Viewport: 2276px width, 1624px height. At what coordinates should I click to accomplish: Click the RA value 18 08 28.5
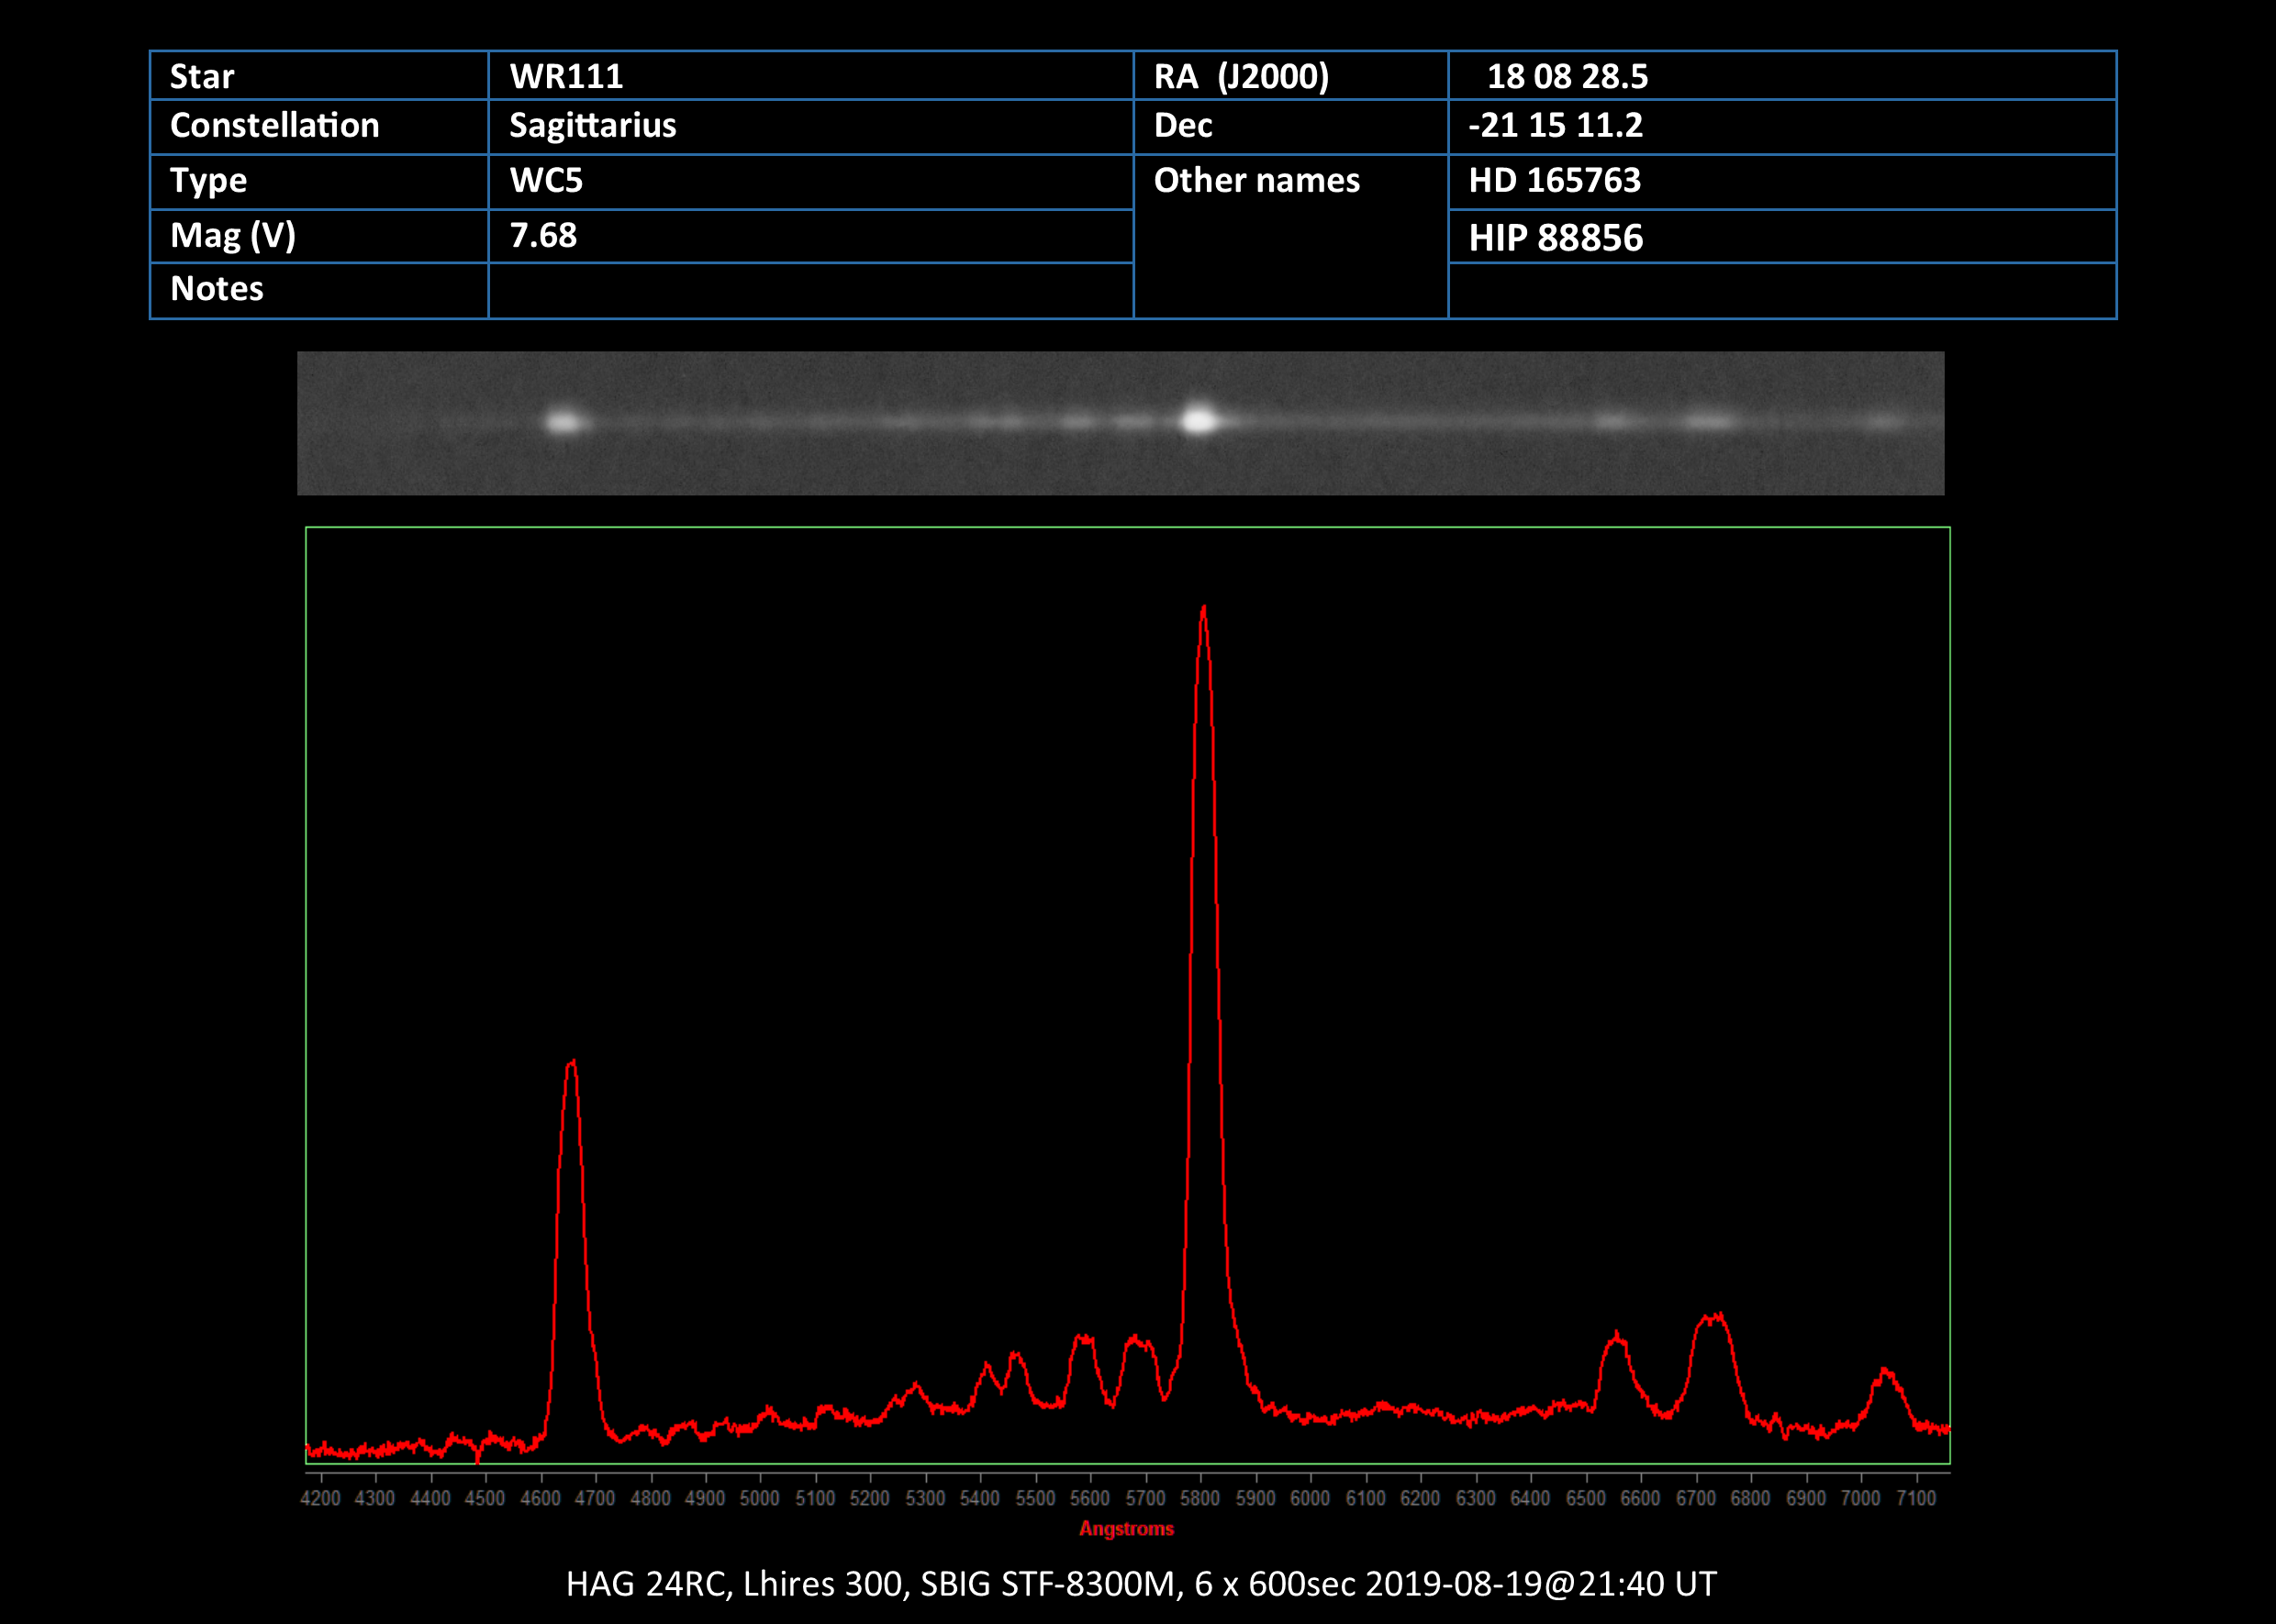pos(1567,76)
